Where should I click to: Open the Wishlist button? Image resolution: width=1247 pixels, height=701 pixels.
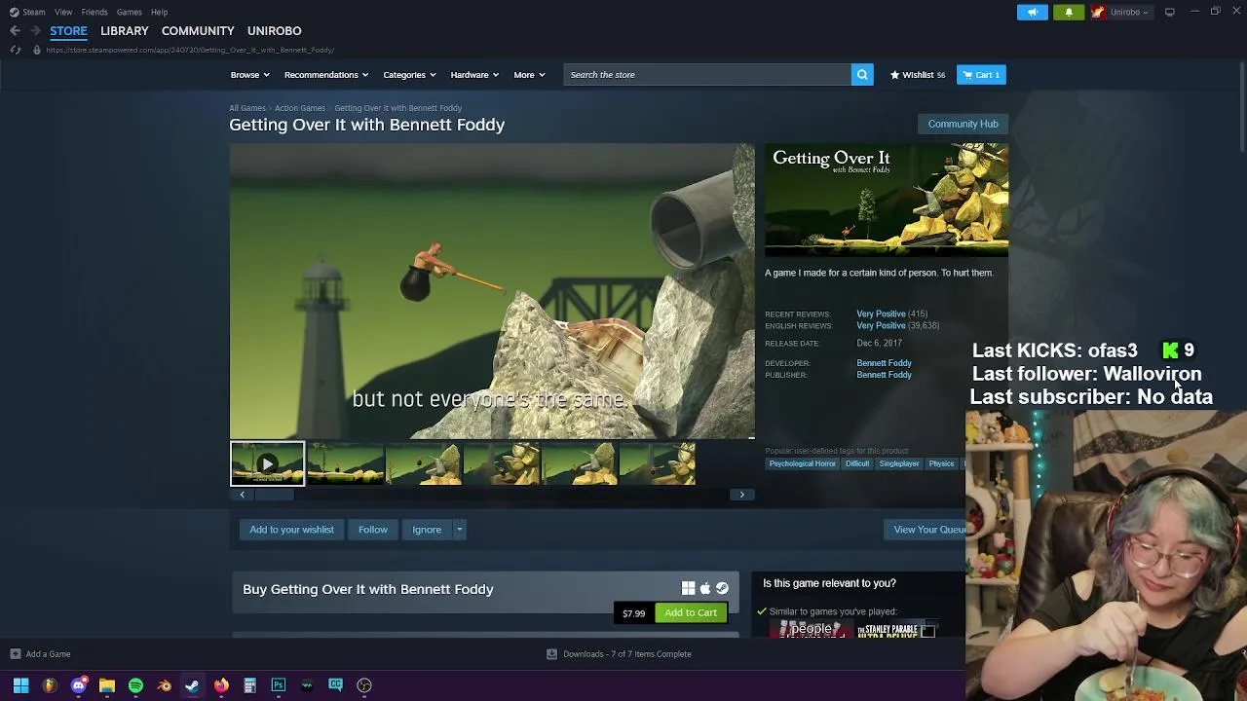[917, 75]
